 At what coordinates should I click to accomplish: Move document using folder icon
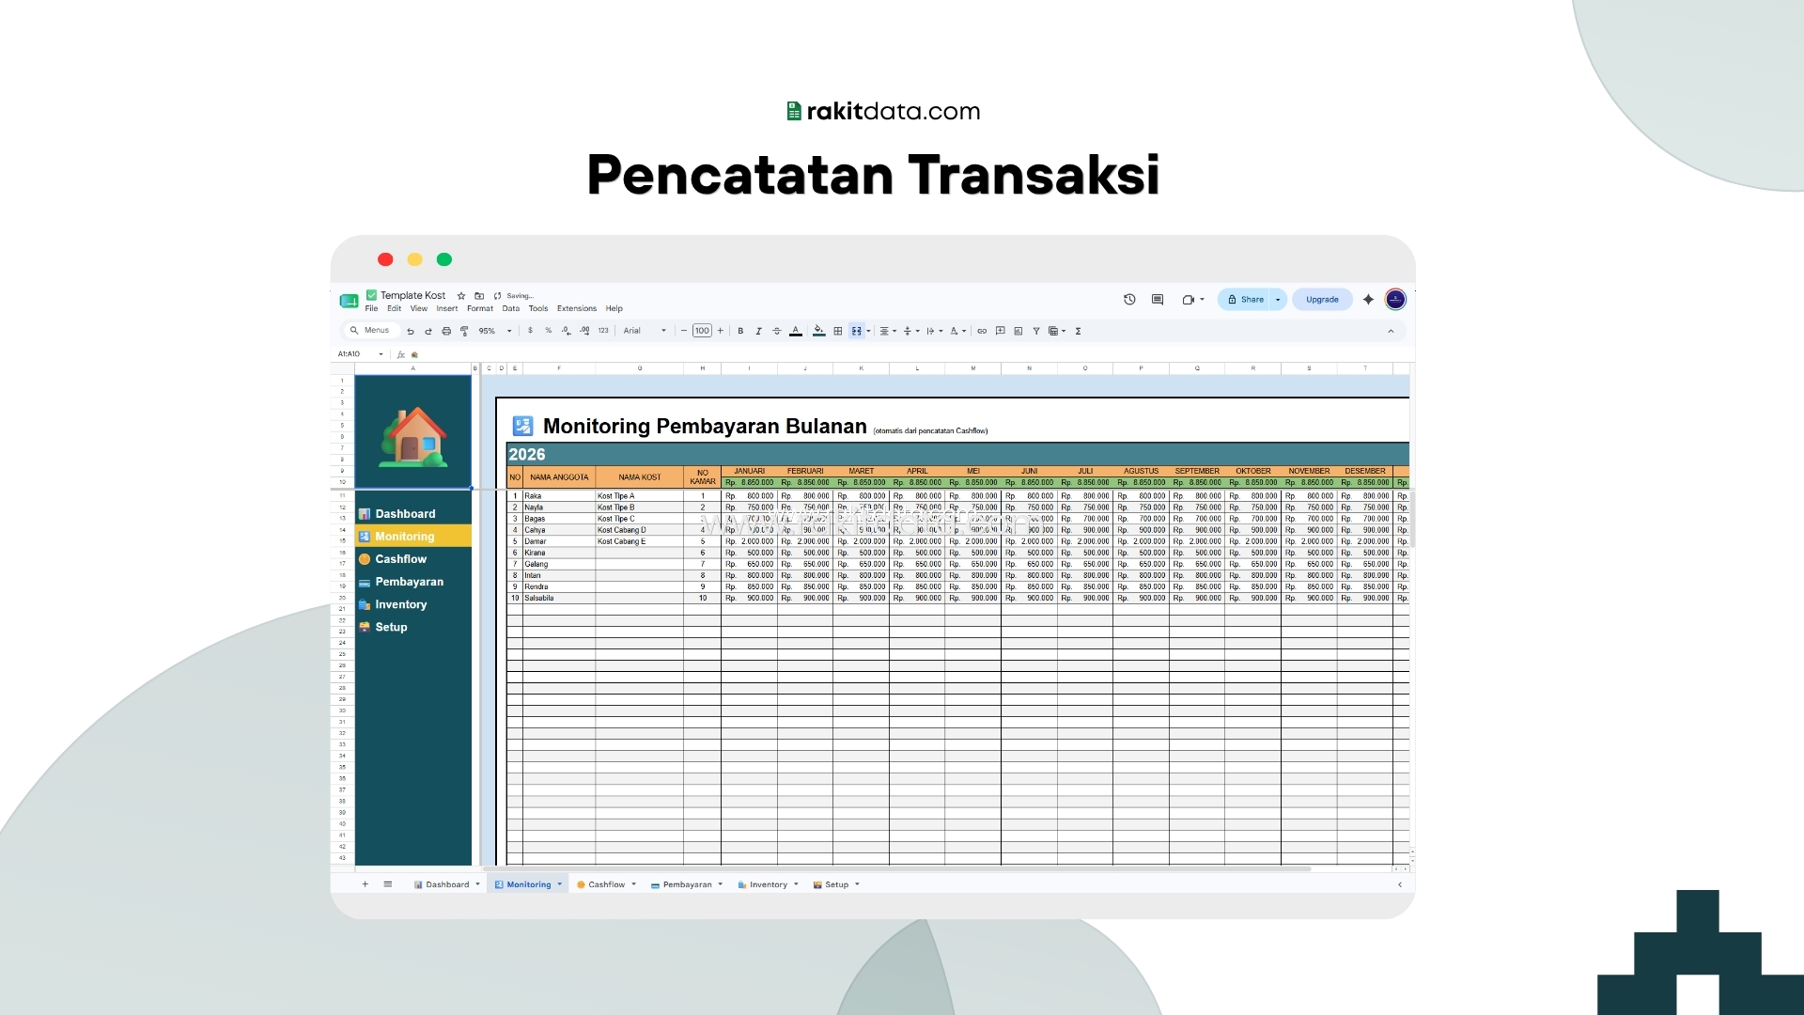point(479,296)
